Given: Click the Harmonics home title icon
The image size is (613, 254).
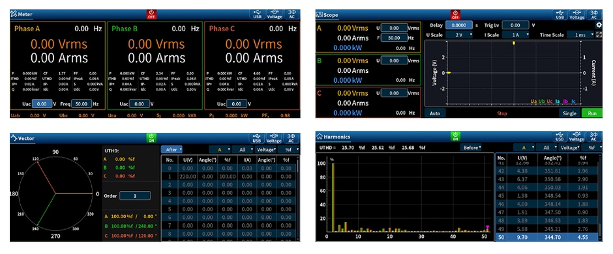Looking at the screenshot, I should click(x=320, y=137).
